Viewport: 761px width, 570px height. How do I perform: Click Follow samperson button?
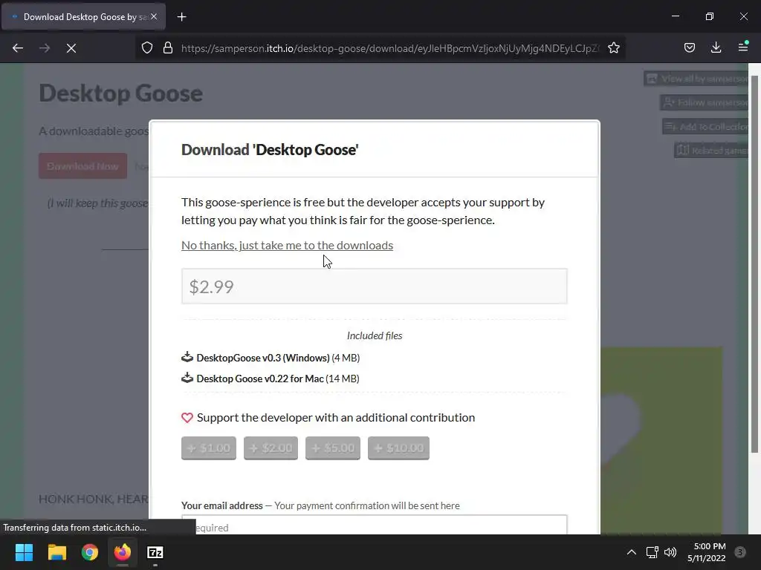point(705,102)
